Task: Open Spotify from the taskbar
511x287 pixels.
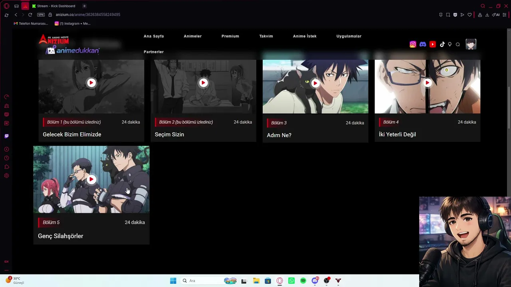Action: pos(303,281)
